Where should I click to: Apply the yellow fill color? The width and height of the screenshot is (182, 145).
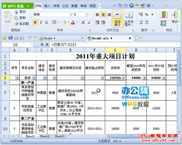[65, 22]
